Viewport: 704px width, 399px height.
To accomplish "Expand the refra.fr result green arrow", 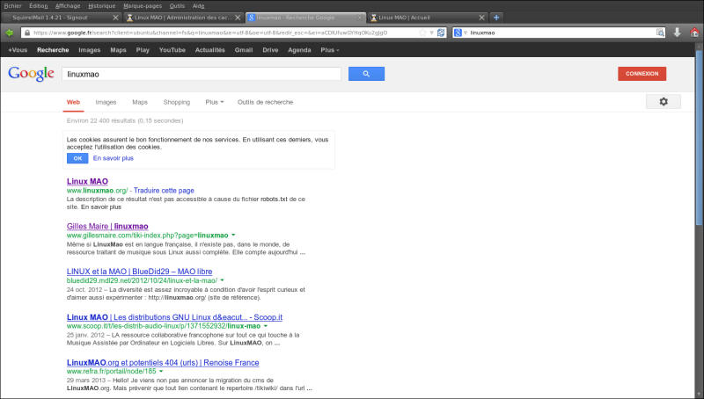I will click(161, 372).
